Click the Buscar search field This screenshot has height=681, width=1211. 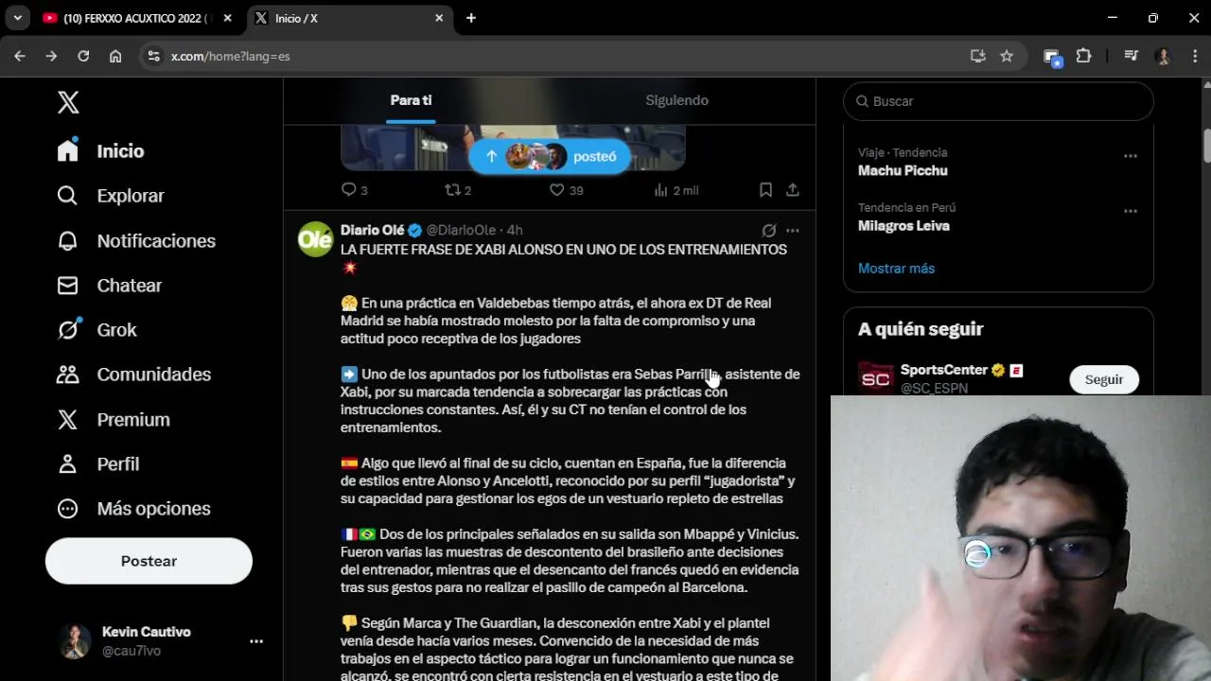tap(998, 101)
